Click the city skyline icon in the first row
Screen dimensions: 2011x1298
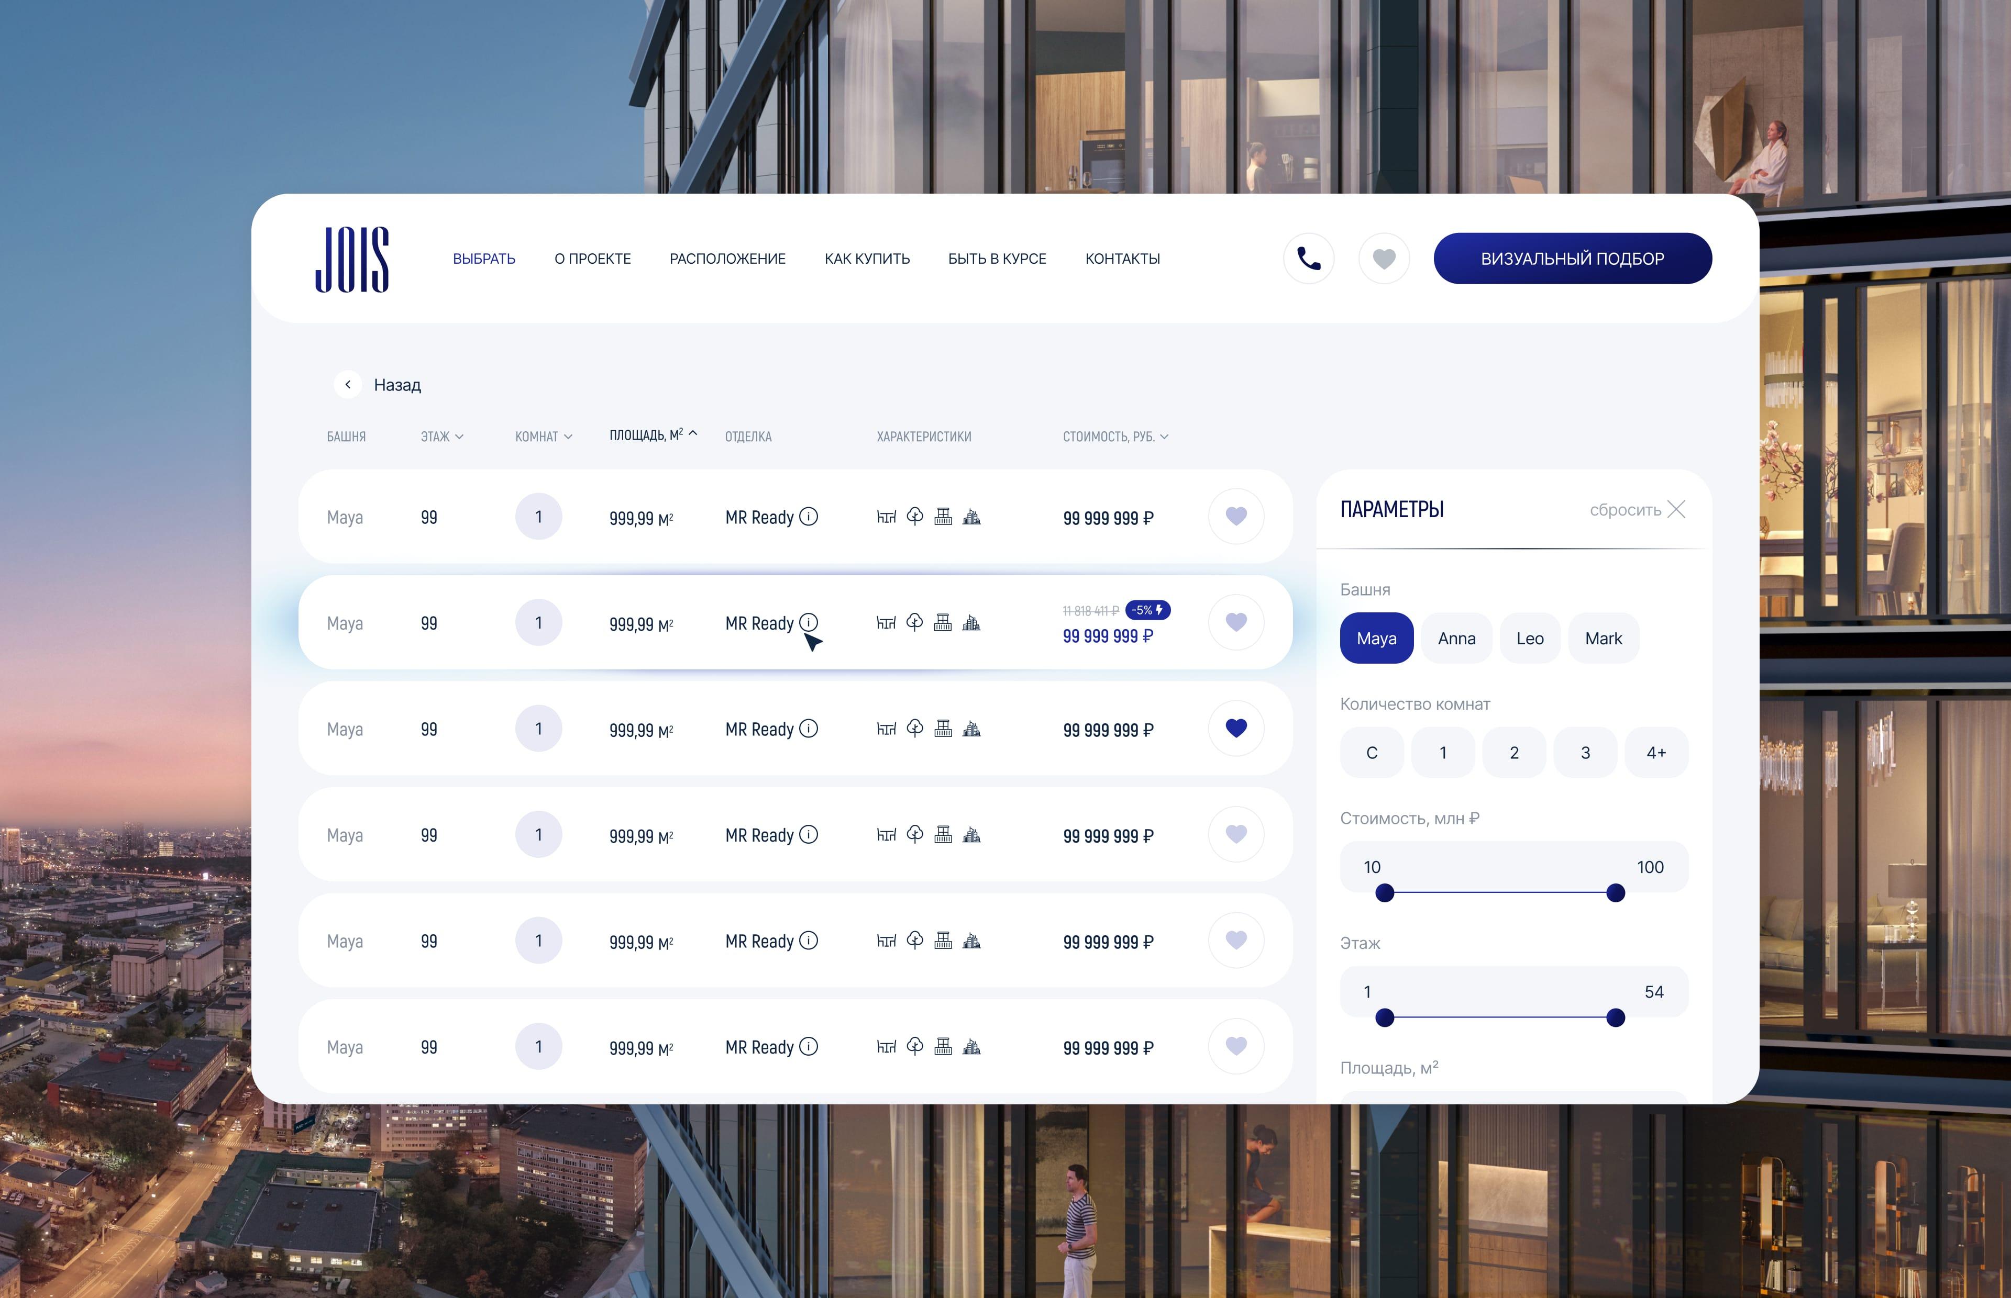[x=971, y=517]
